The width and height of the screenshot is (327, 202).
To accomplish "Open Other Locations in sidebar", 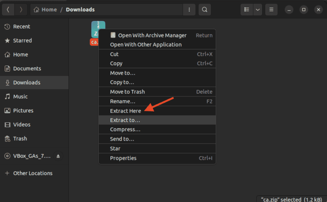I will pyautogui.click(x=33, y=173).
